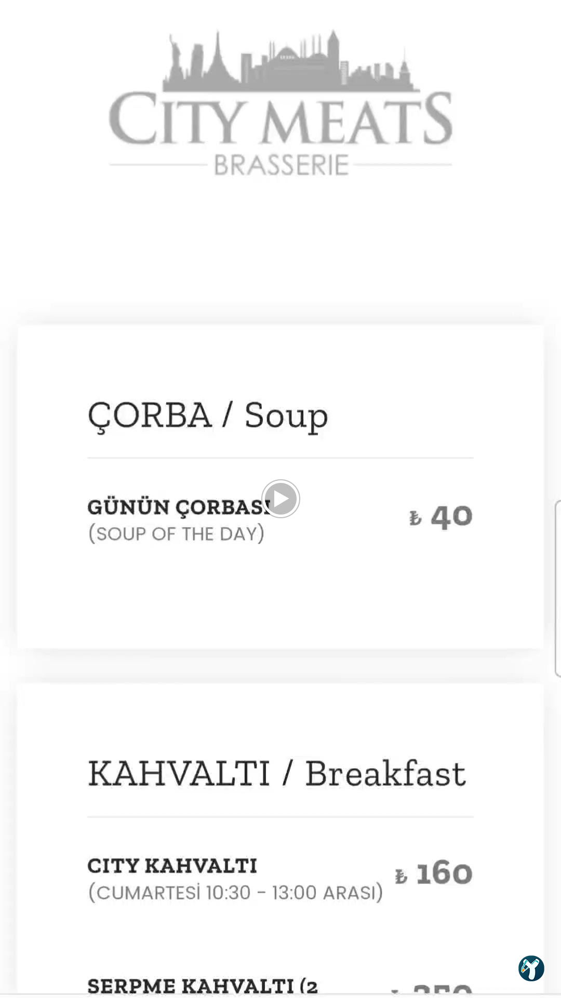This screenshot has width=561, height=998.
Task: Tap the circular play button overlay
Action: pyautogui.click(x=280, y=498)
